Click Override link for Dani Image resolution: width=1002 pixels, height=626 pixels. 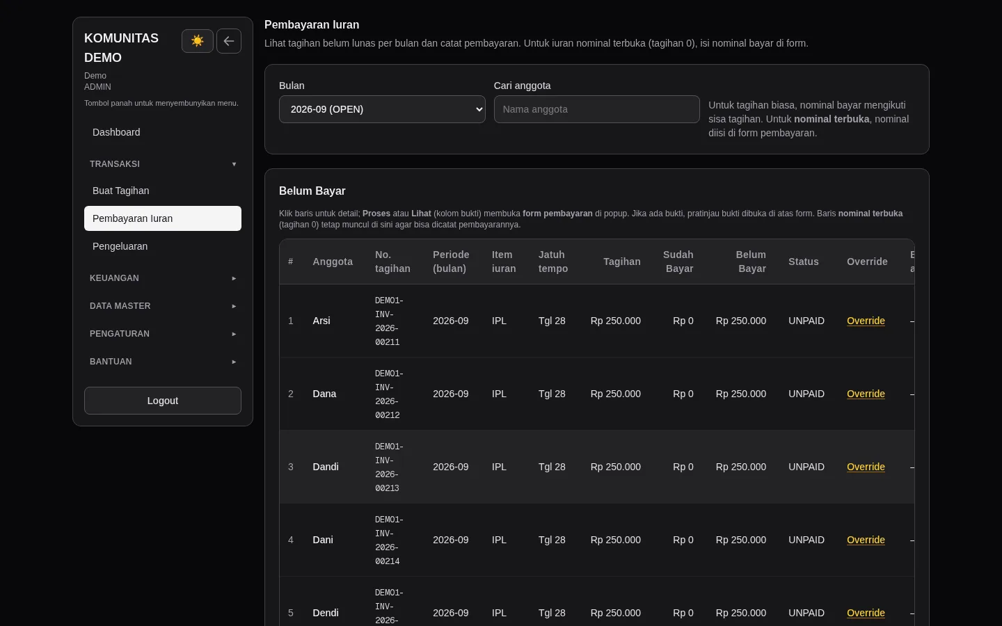click(866, 540)
